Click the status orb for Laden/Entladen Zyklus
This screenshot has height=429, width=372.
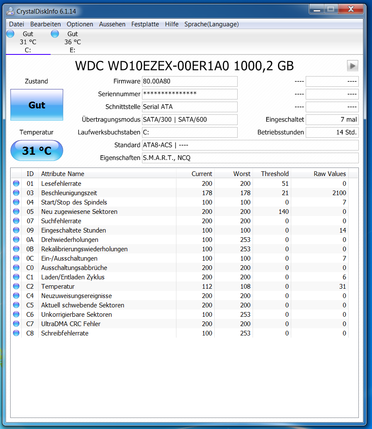[x=16, y=277]
